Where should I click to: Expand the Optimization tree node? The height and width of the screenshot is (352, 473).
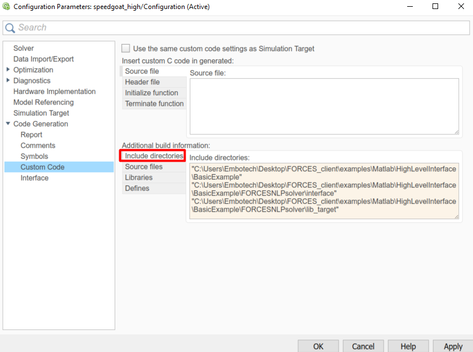click(8, 70)
